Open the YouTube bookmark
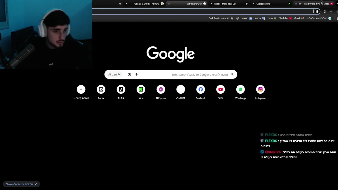 point(285,18)
